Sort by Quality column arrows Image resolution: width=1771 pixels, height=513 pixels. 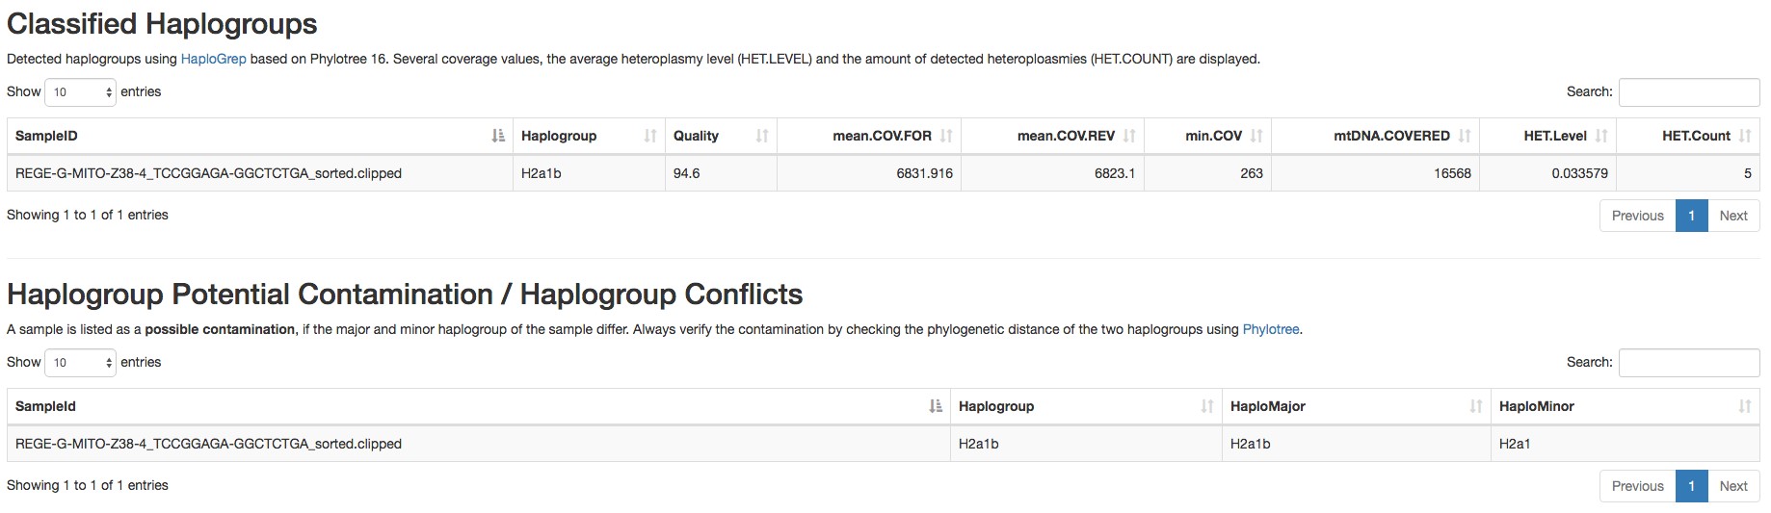[x=762, y=136]
